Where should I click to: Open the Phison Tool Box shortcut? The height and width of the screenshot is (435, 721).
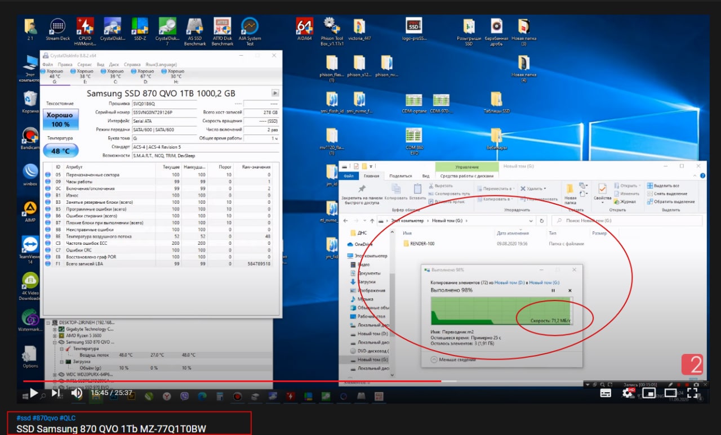(x=332, y=32)
